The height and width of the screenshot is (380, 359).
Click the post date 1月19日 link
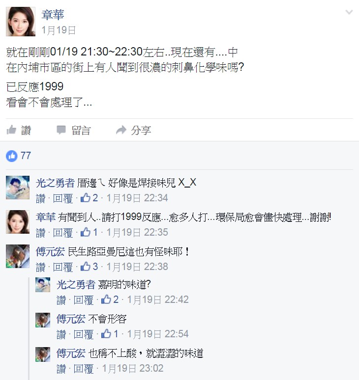59,30
